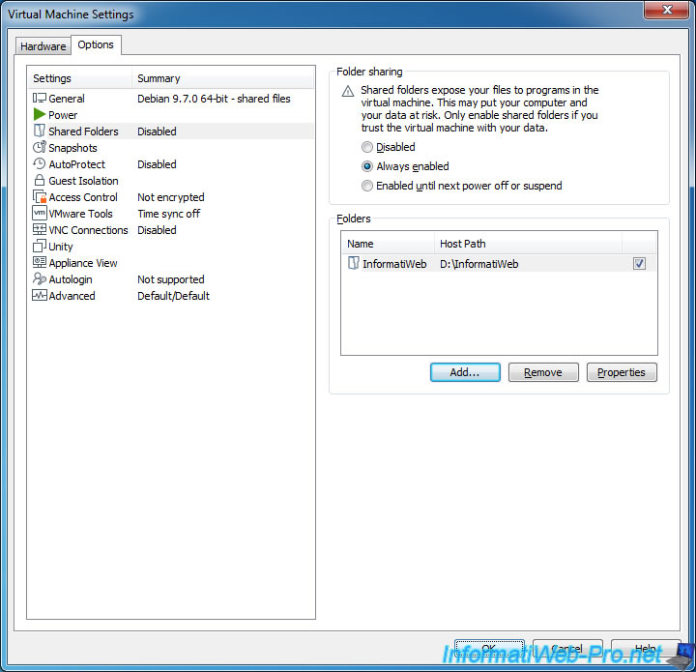Select the Unity label

[x=60, y=247]
